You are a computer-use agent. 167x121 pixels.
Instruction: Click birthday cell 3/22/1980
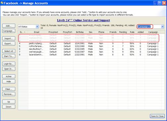(x=80, y=46)
